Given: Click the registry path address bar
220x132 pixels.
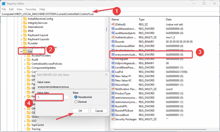Looking at the screenshot, I should (110, 14).
